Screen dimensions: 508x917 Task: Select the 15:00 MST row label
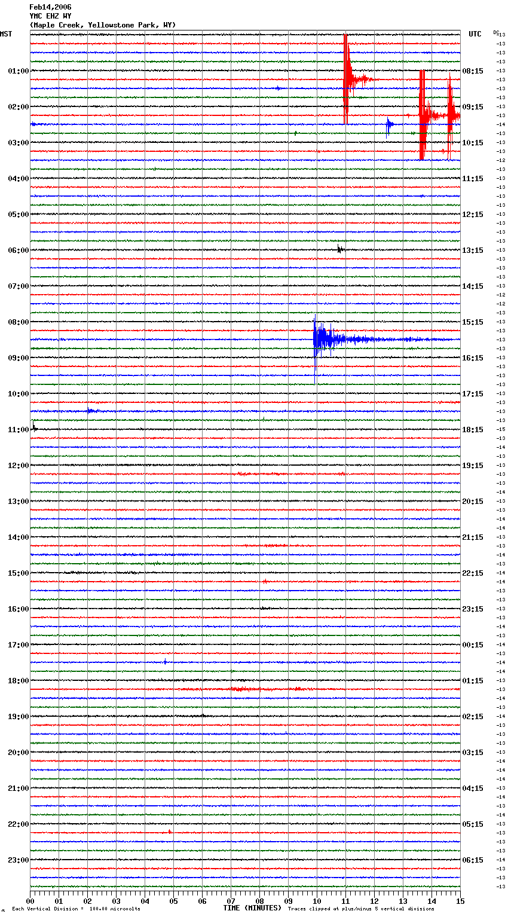(x=18, y=573)
